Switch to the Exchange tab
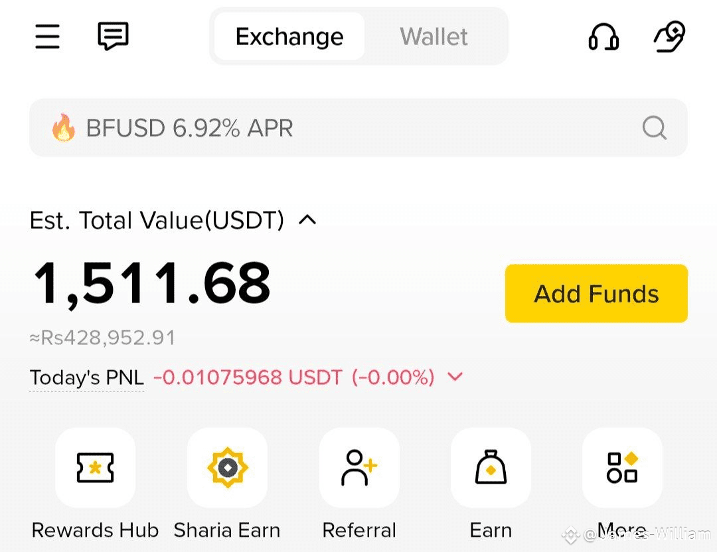Screen dimensions: 717x552 [x=289, y=36]
